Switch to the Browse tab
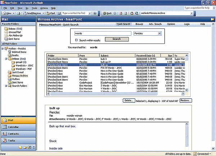 tap(139, 24)
